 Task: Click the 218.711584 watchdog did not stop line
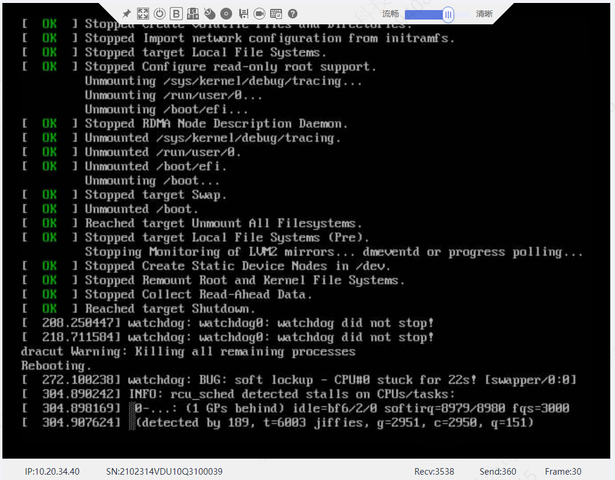coord(228,337)
